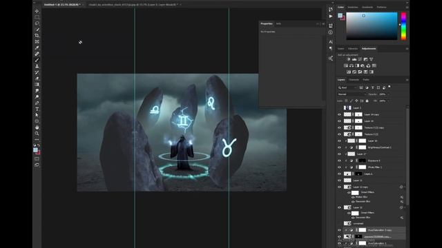Toggle Motion Blur smart filter visibility
442x248 pixels.
click(x=353, y=197)
